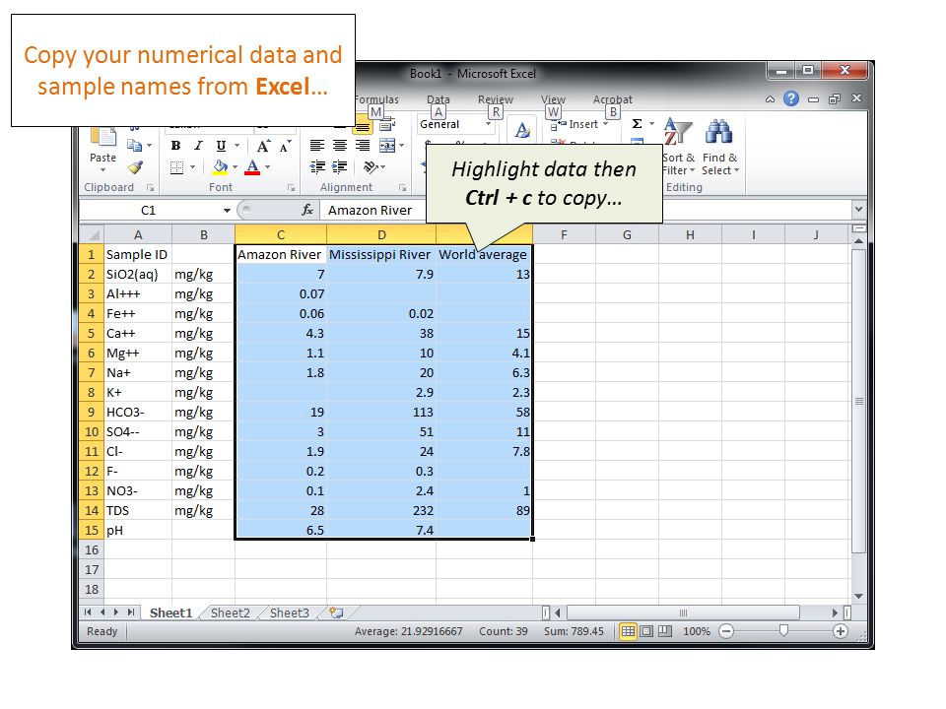Align text left
This screenshot has width=946, height=709.
pos(316,146)
